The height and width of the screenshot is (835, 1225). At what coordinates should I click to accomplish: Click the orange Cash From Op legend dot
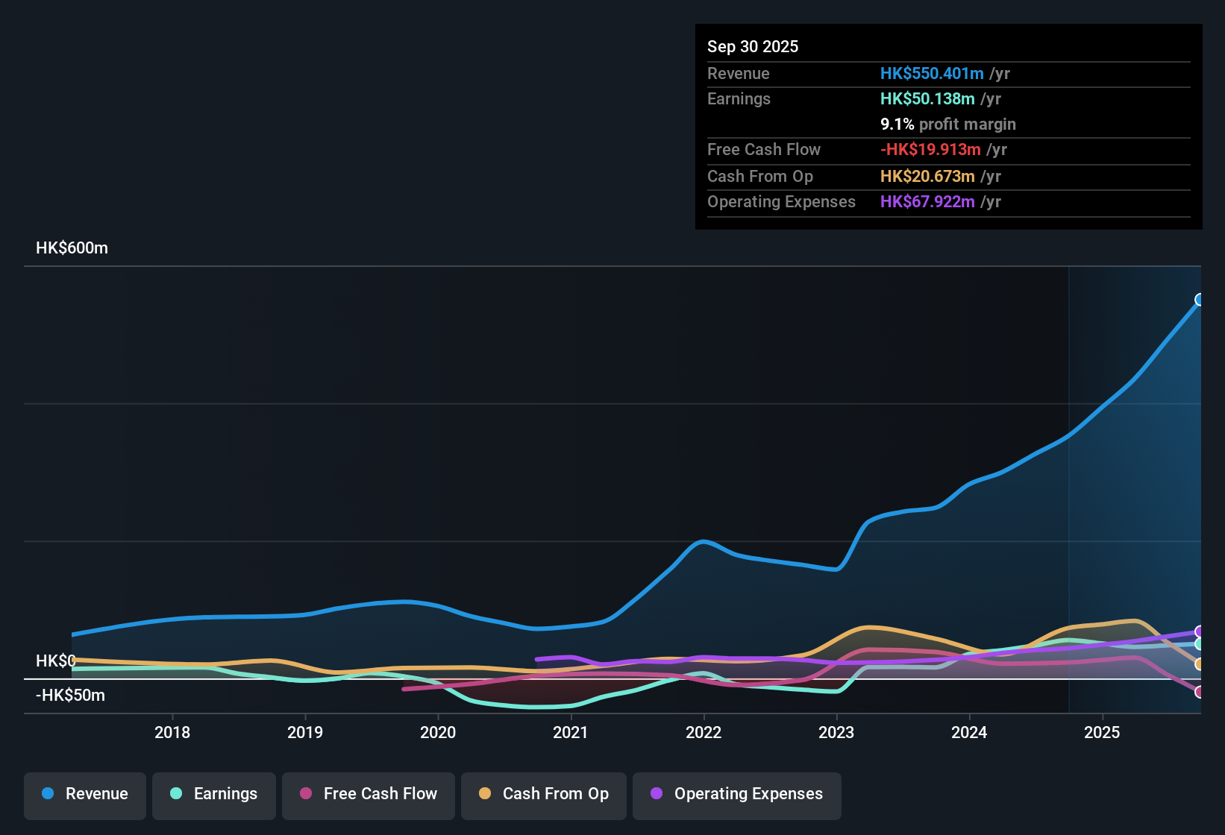[x=484, y=794]
